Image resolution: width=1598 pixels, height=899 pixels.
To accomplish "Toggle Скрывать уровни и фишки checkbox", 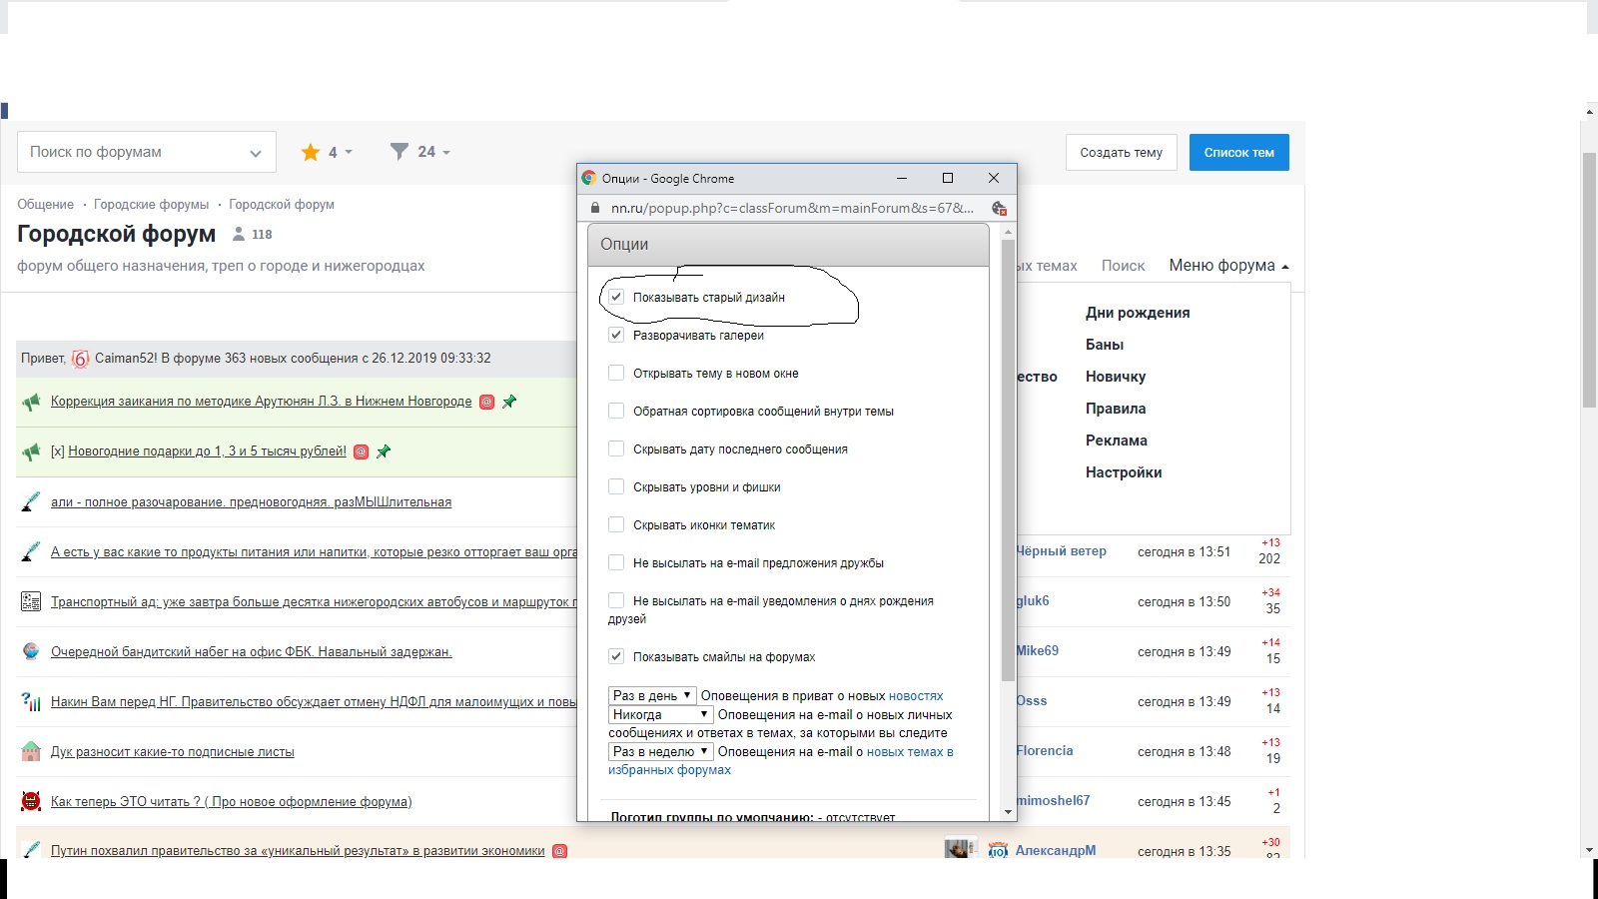I will pos(616,486).
